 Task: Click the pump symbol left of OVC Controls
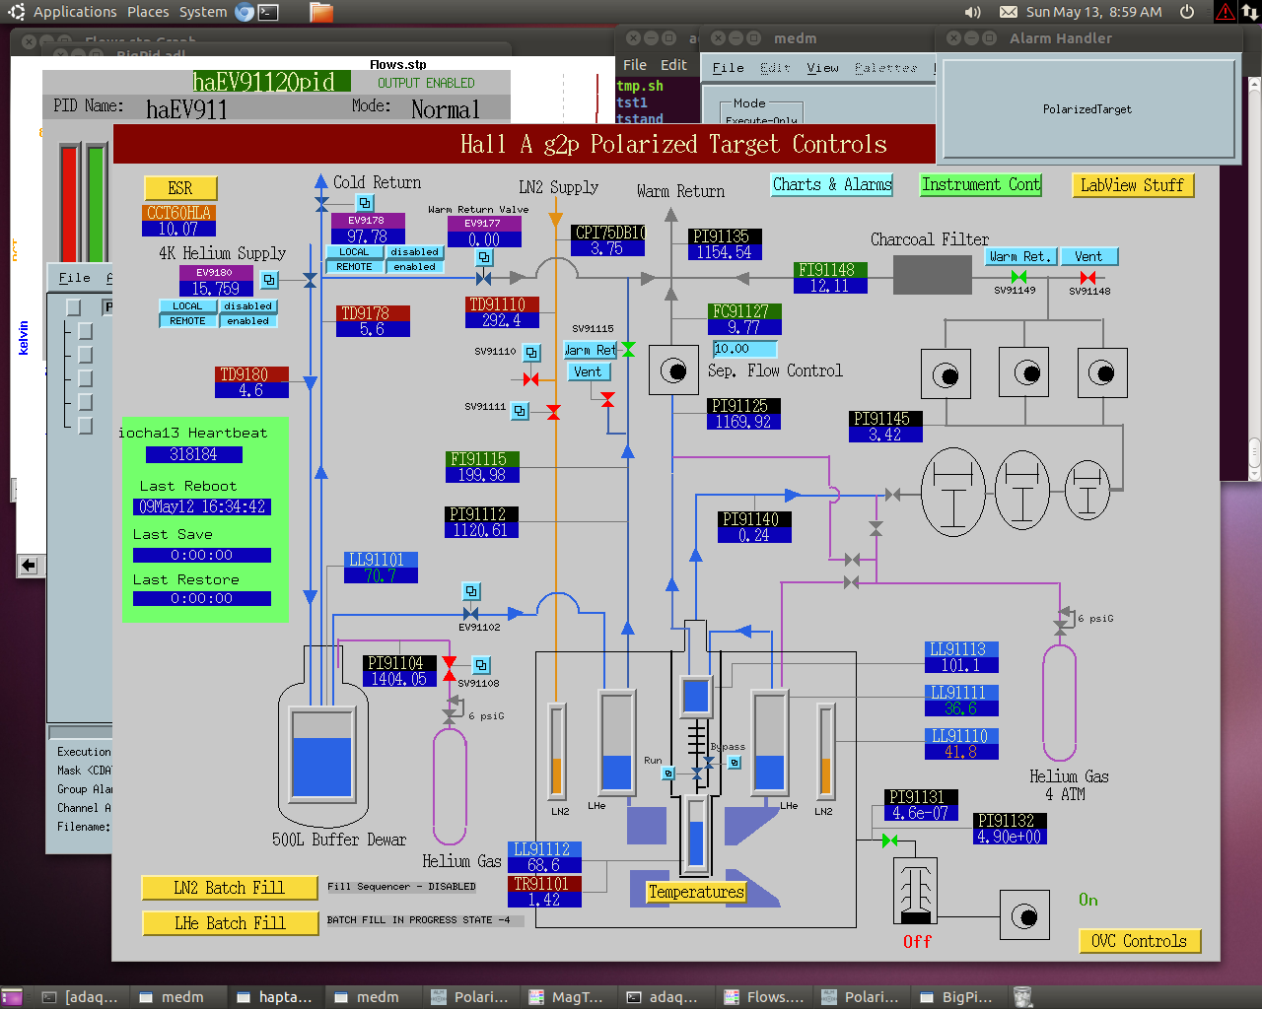pos(1024,916)
